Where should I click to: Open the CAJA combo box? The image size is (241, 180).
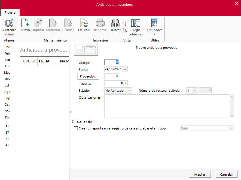207,128
